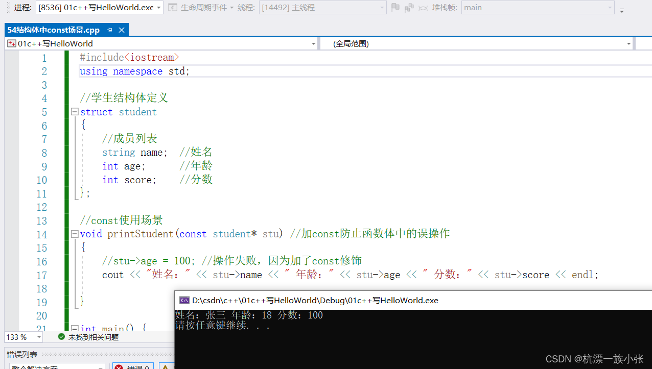Open the debug toolbar overflow options arrow

pos(622,10)
